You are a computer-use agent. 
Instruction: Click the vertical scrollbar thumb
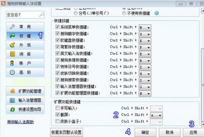202,85
